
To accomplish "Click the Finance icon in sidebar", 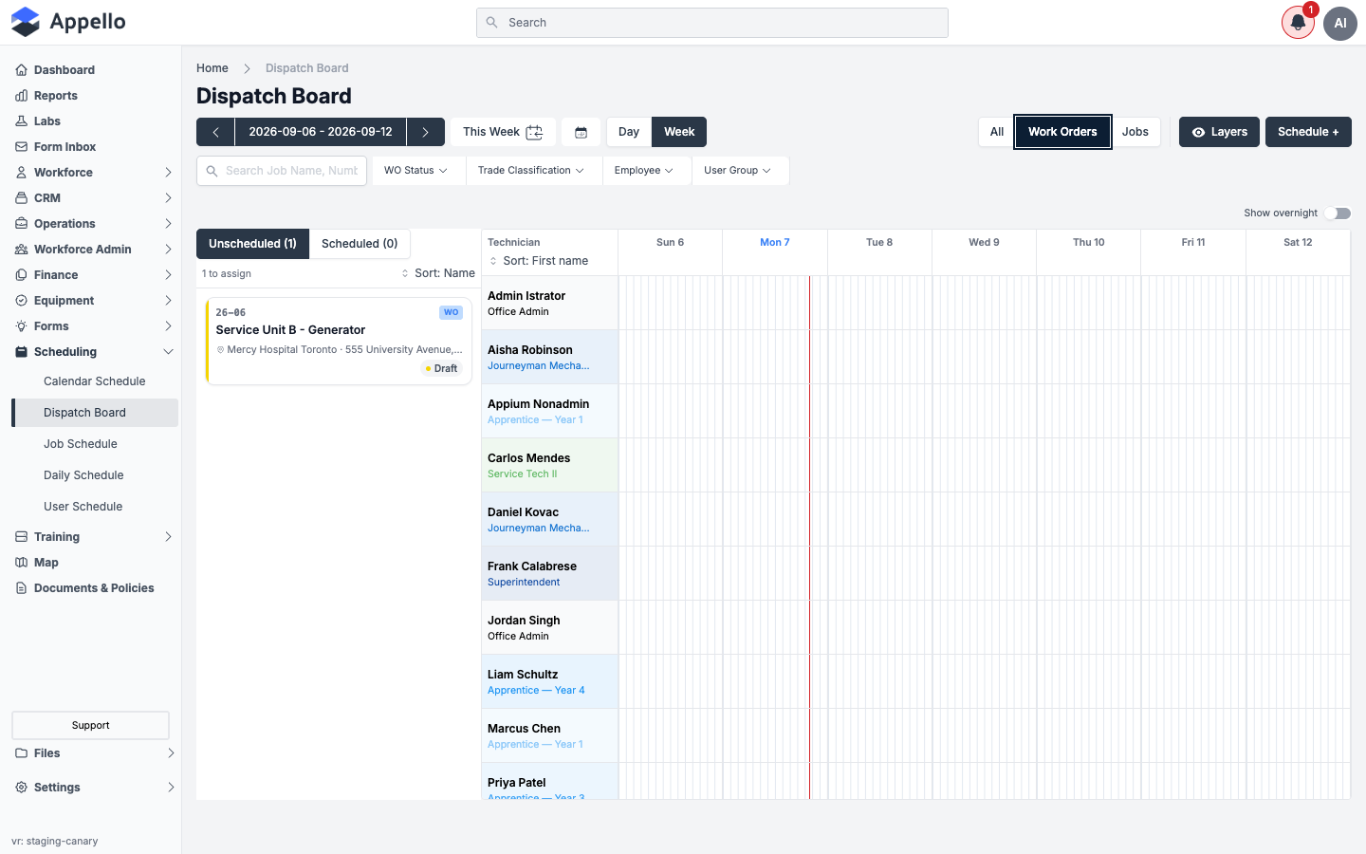I will [21, 275].
